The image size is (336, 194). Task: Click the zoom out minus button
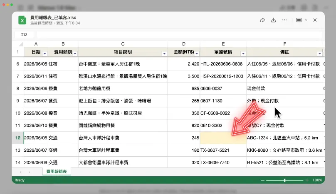click(x=262, y=180)
